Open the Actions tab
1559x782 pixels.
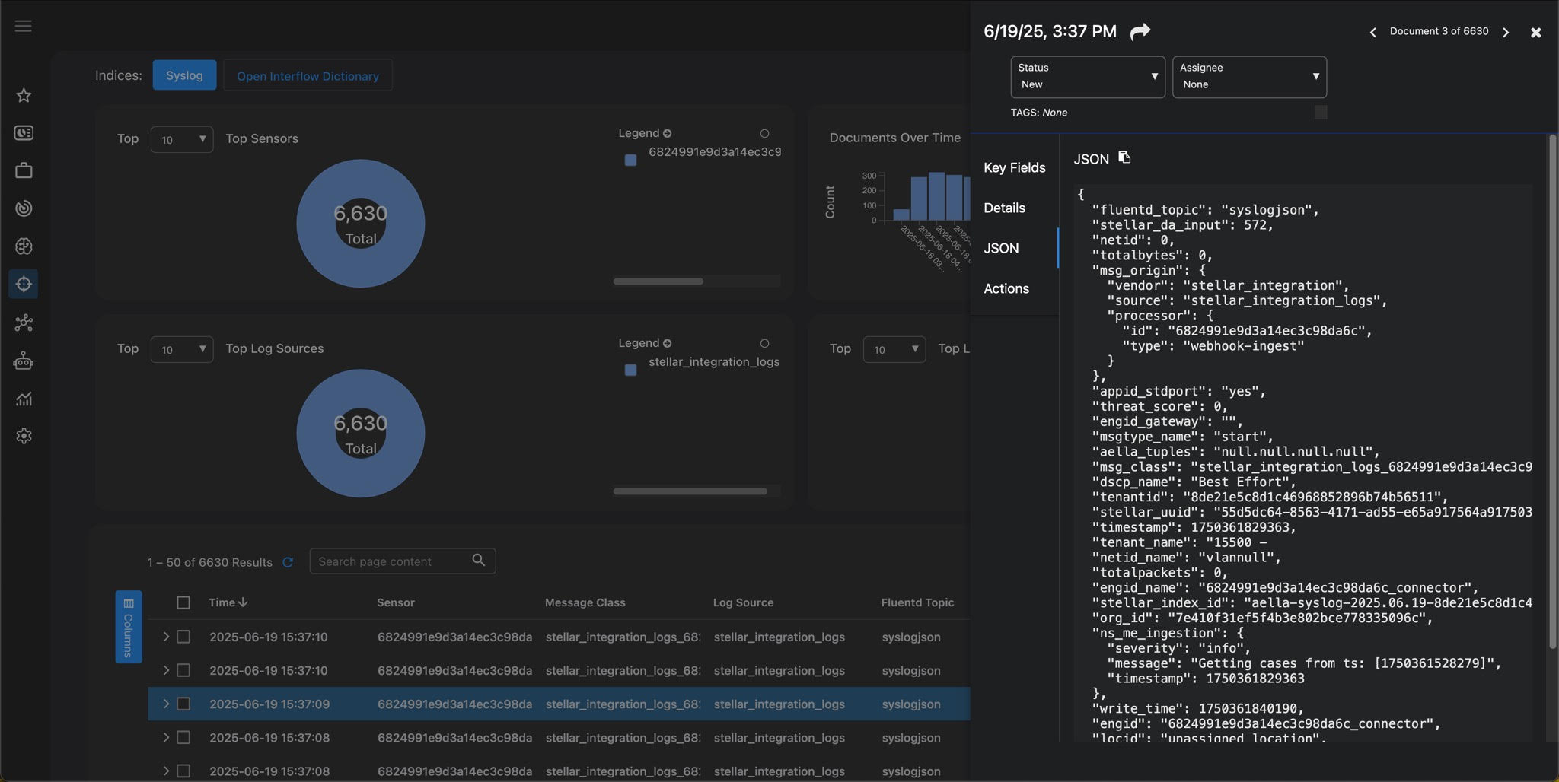coord(1006,288)
